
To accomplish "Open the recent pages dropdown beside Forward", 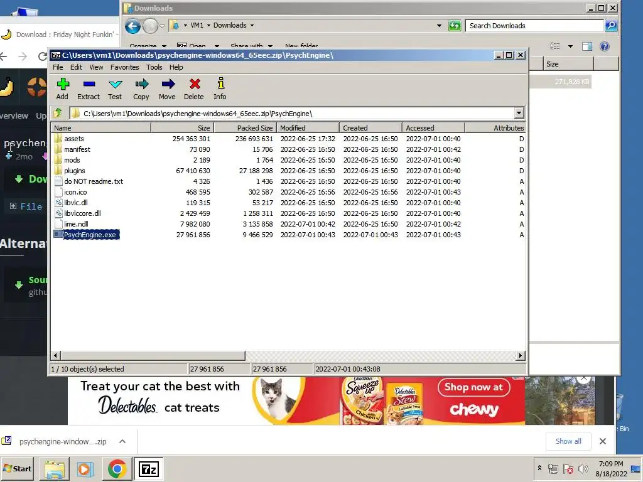I will click(163, 26).
